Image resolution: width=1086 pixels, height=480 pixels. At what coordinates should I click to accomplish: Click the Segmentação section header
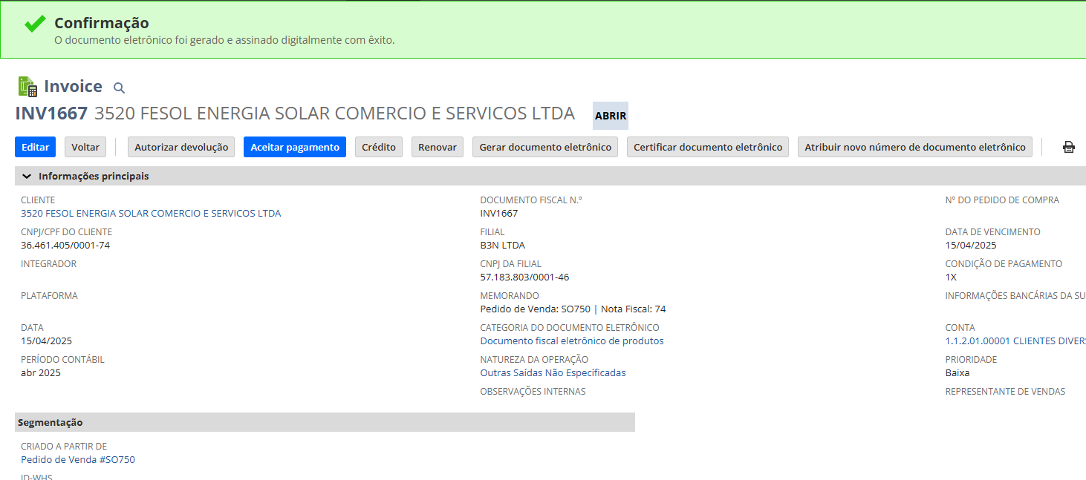(x=51, y=423)
